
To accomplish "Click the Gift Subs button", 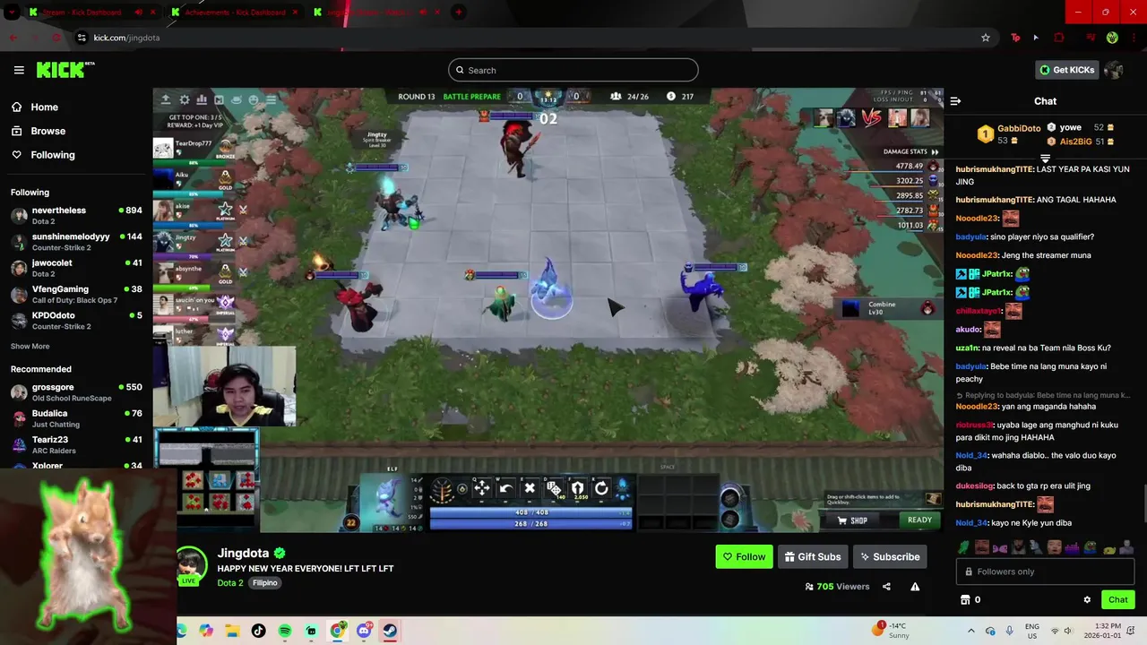I will pos(813,556).
